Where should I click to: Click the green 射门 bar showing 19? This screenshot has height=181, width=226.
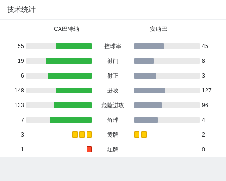(x=69, y=61)
